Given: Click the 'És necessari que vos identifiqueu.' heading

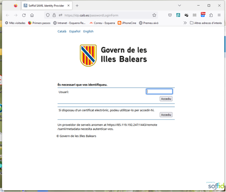Looking at the screenshot, I should tap(82, 85).
